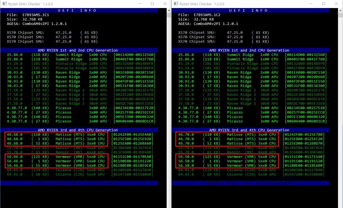Screen dimensions: 343x208
Task: Click Pinnacle Ridge address 00132600-0014B9F0 in the left window
Action: point(134,63)
